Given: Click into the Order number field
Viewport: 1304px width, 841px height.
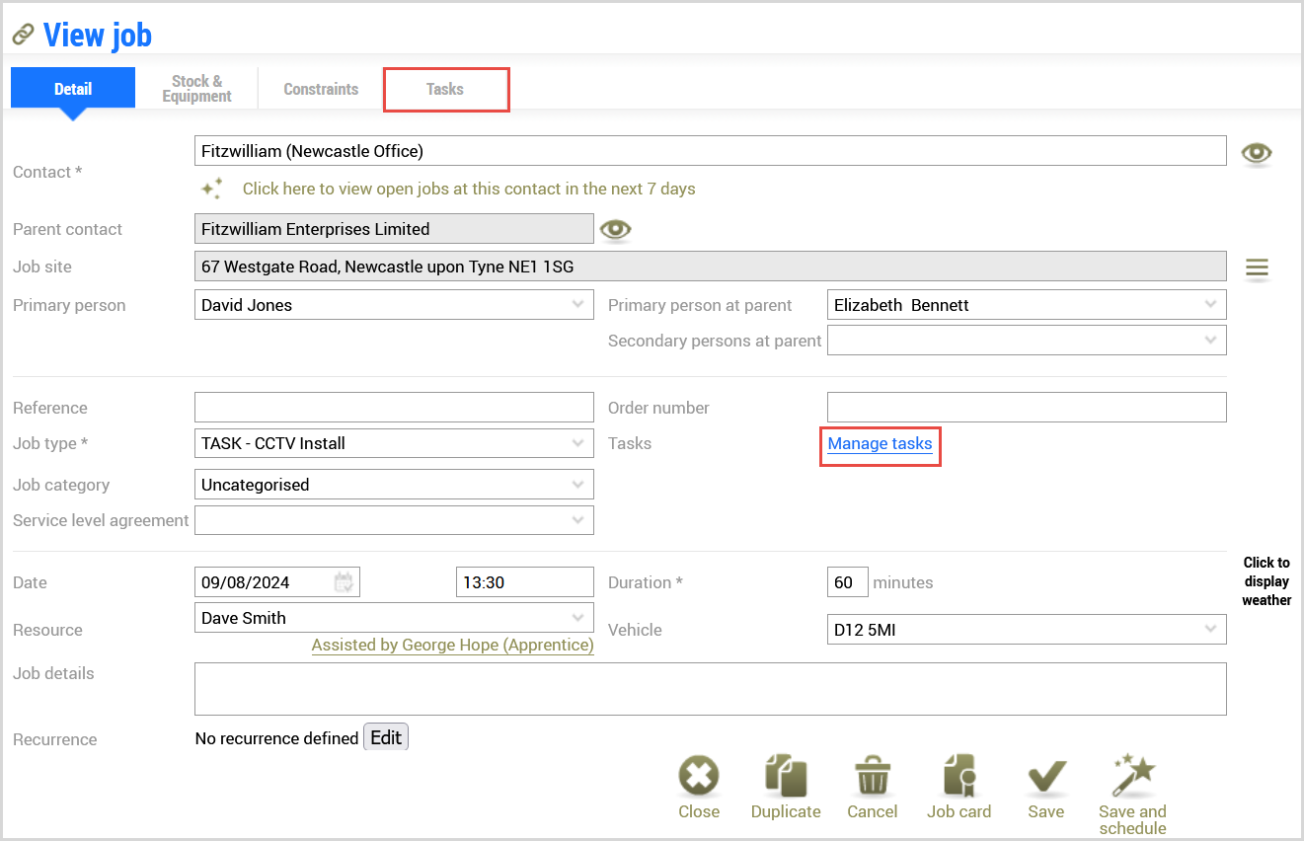Looking at the screenshot, I should click(x=1026, y=408).
